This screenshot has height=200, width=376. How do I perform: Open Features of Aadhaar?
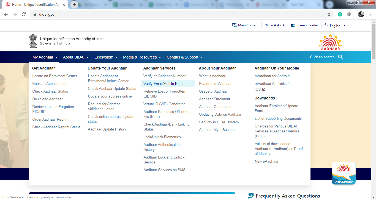click(x=215, y=84)
